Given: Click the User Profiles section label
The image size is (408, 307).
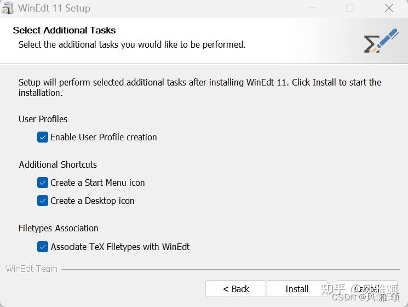Looking at the screenshot, I should pyautogui.click(x=43, y=119).
